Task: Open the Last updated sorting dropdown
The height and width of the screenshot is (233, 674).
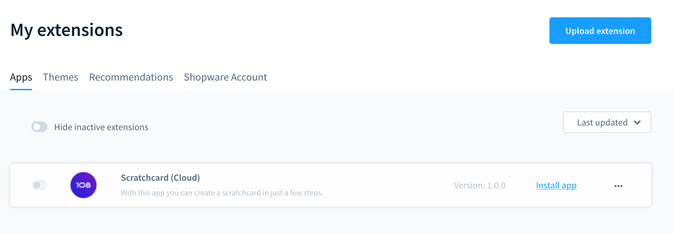Action: tap(607, 122)
